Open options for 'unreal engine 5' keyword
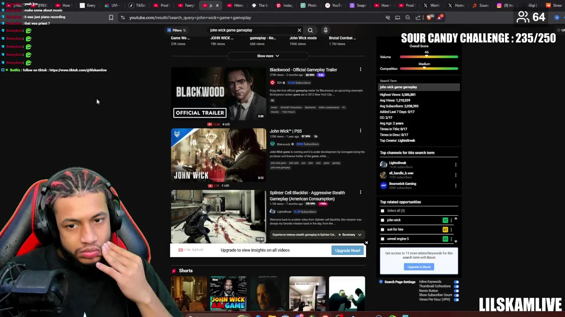 point(451,239)
